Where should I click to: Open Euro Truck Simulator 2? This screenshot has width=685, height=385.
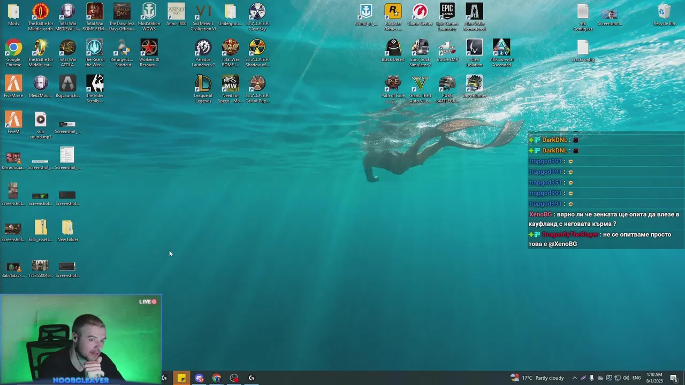coord(420,53)
